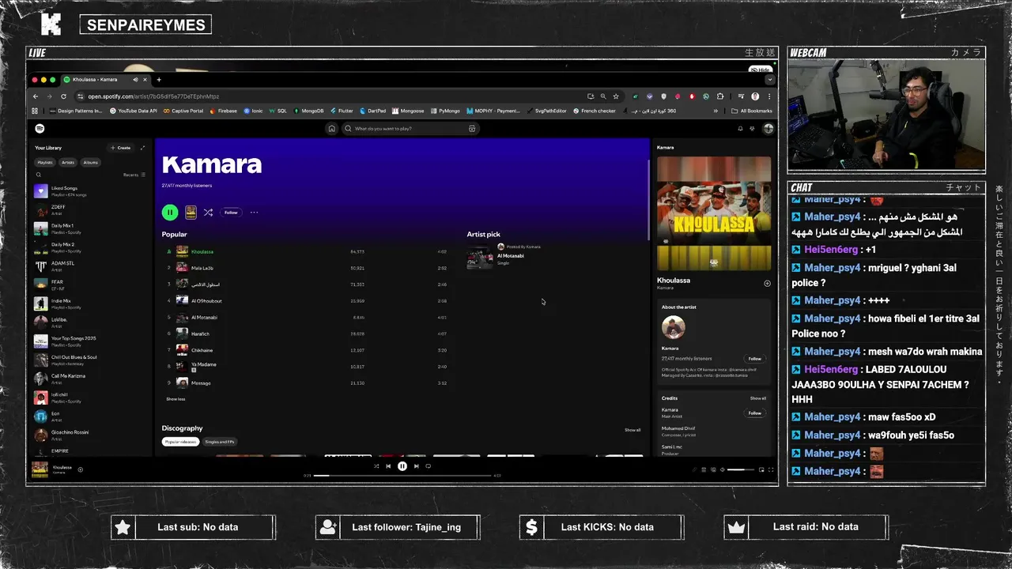Open the YouTube Data API bookmark
Screen dimensions: 1012x569
click(133, 111)
